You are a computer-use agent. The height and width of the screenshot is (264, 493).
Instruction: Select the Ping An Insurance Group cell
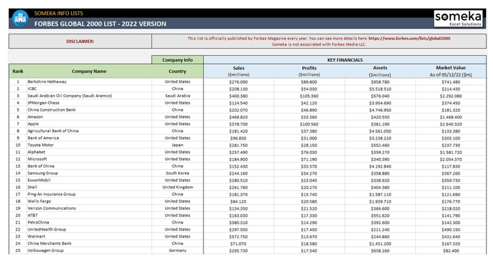pyautogui.click(x=89, y=194)
